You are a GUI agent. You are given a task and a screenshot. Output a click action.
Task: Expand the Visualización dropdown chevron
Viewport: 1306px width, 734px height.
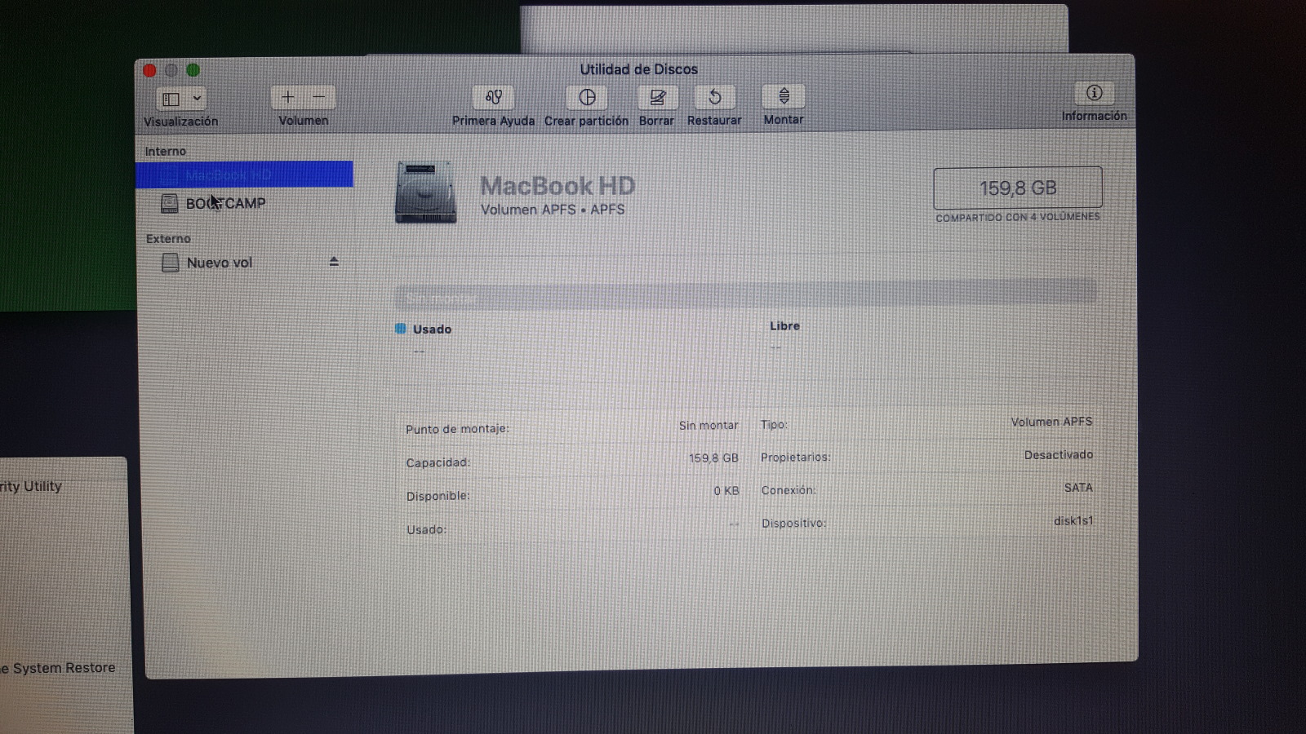tap(197, 99)
